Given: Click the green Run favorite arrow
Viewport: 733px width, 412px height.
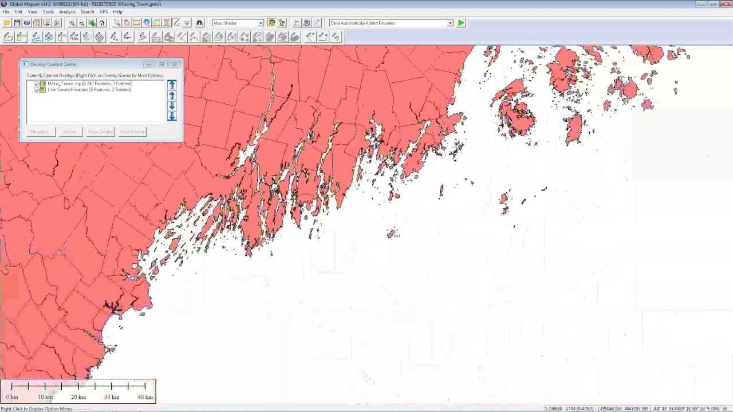Looking at the screenshot, I should click(x=461, y=23).
